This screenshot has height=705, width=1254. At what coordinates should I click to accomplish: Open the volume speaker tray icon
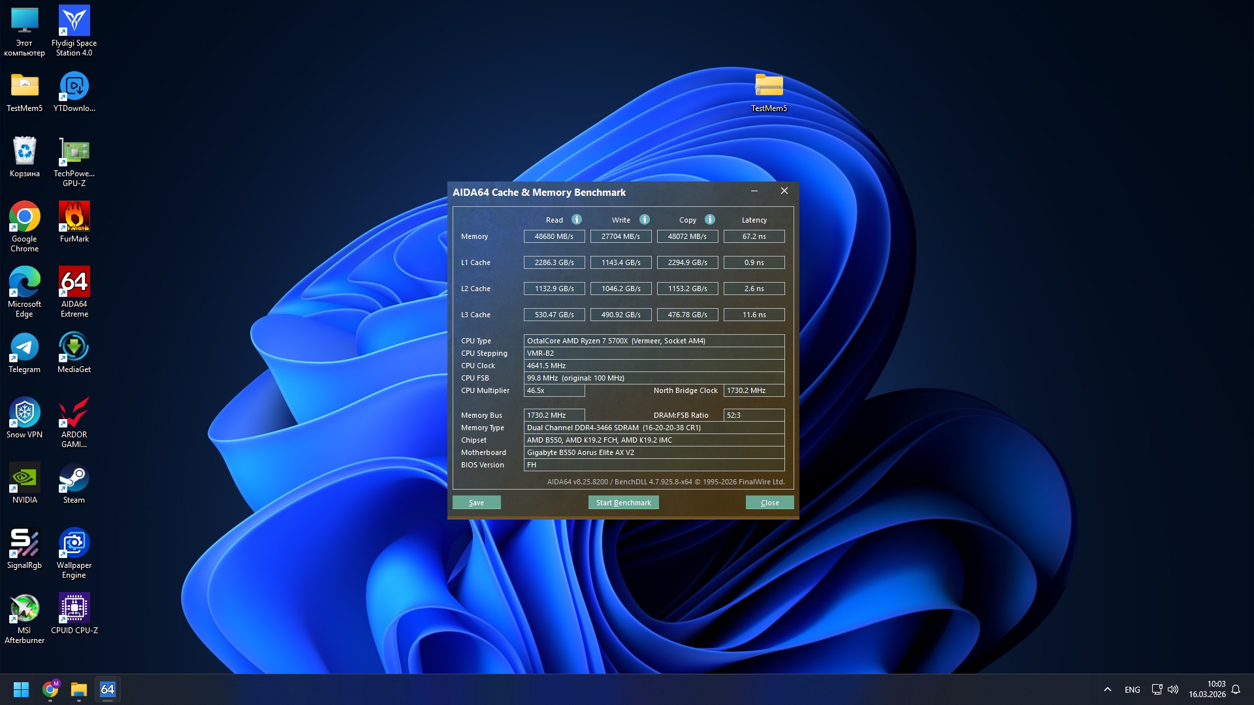pyautogui.click(x=1173, y=689)
